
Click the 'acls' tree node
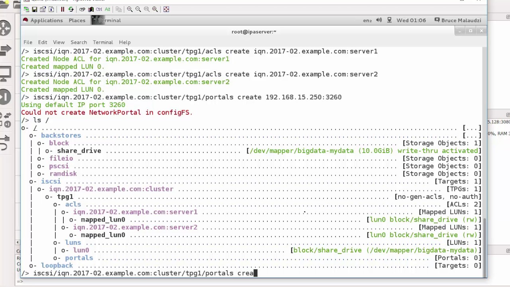pos(73,204)
